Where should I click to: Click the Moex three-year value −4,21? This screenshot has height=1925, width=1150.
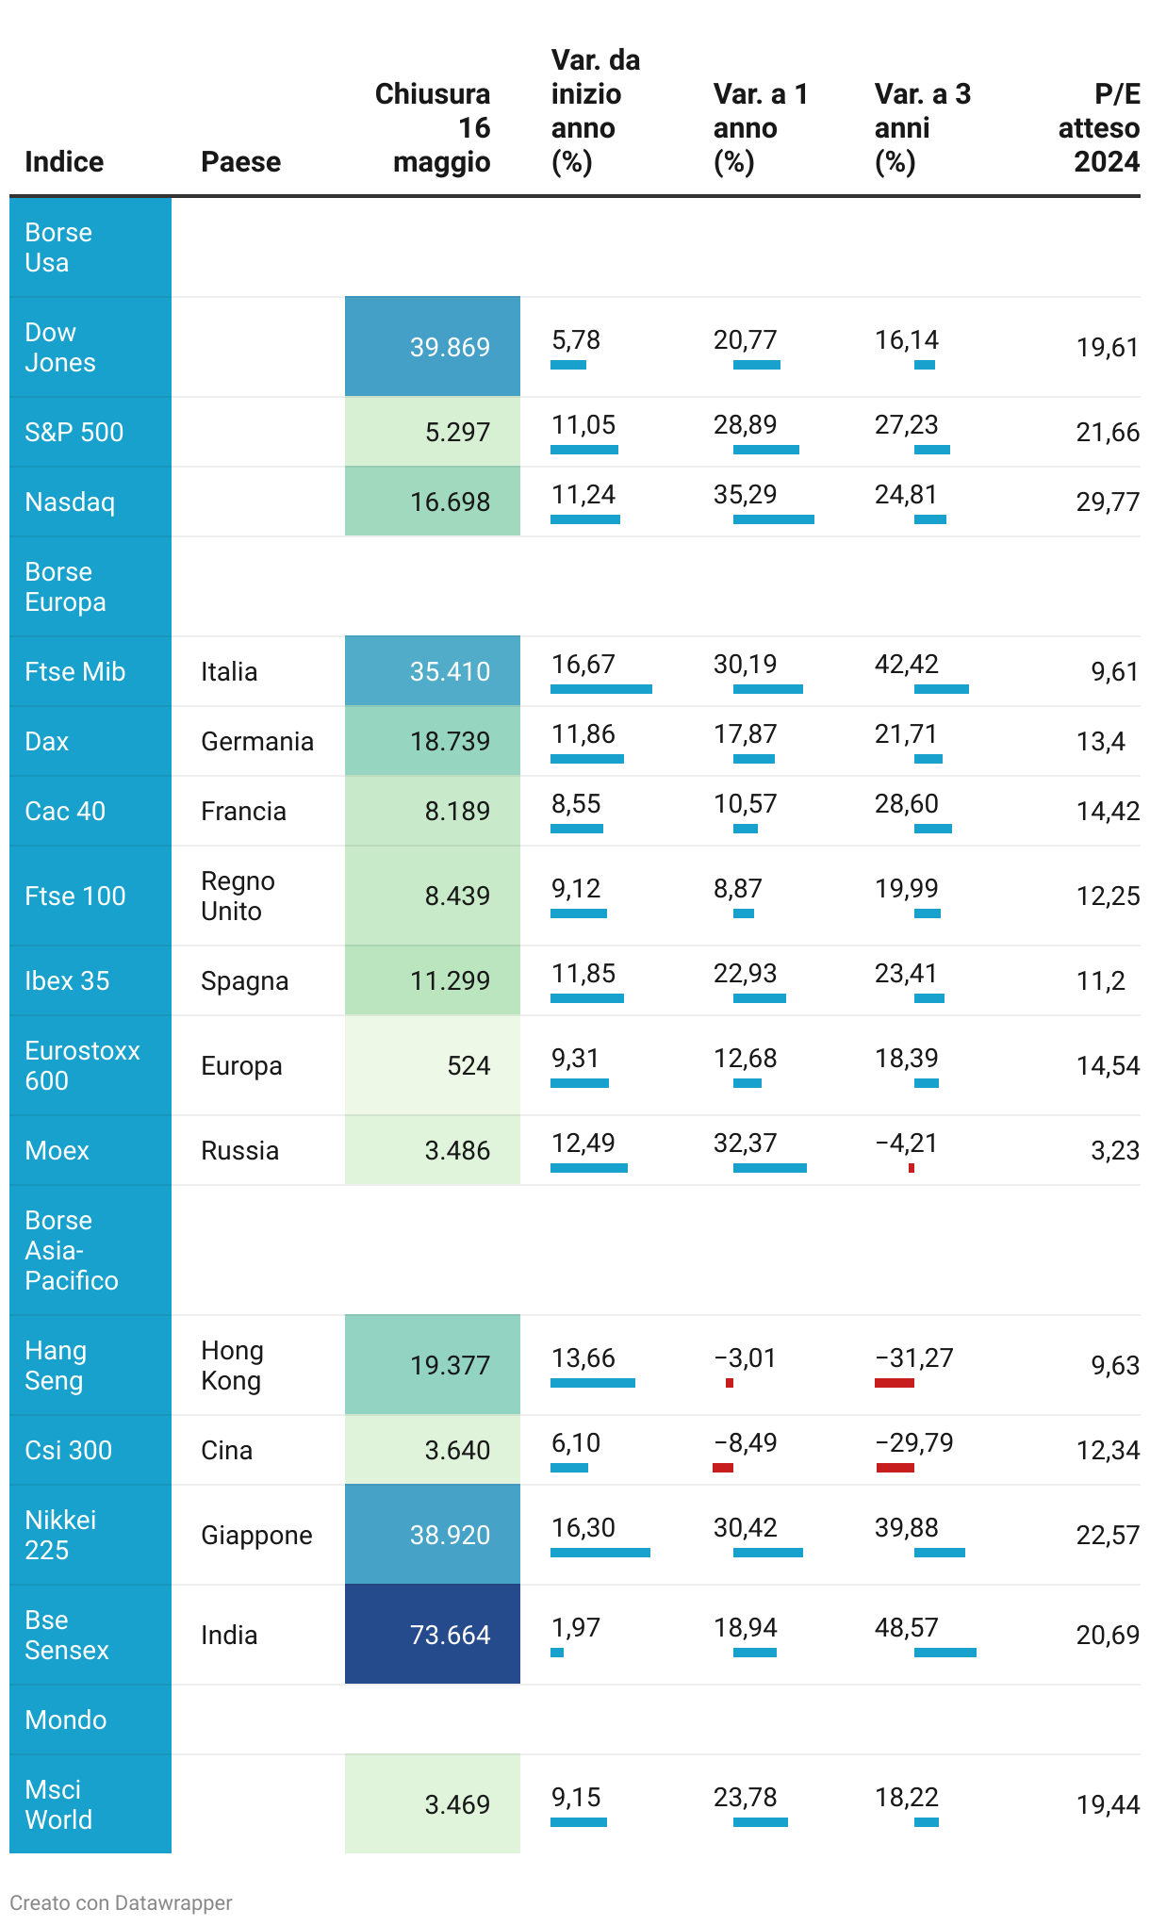click(906, 1143)
